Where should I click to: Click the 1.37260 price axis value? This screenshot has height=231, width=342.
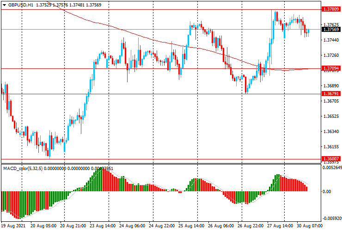[x=331, y=55]
